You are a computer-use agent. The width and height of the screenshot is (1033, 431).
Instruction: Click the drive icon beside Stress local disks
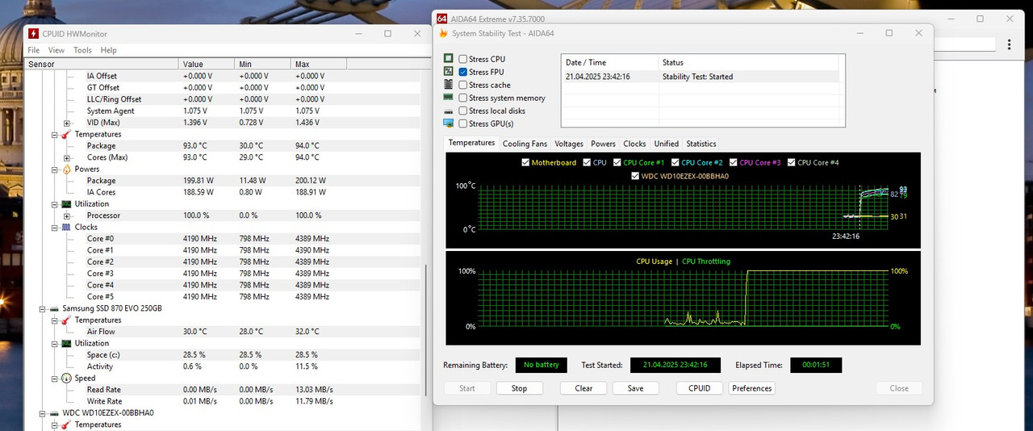tap(449, 111)
